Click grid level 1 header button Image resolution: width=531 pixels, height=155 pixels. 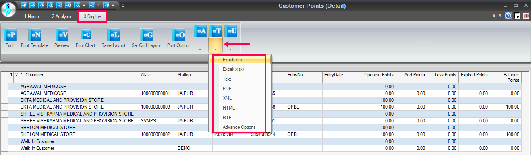(11, 77)
